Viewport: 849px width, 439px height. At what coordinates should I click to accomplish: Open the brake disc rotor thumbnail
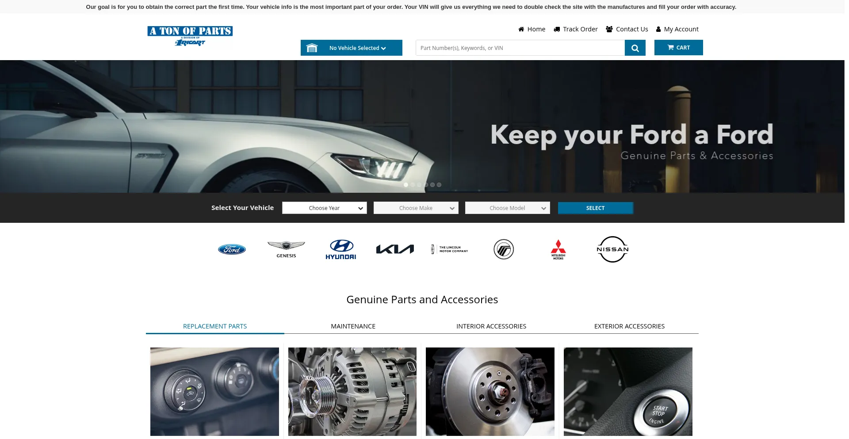490,392
